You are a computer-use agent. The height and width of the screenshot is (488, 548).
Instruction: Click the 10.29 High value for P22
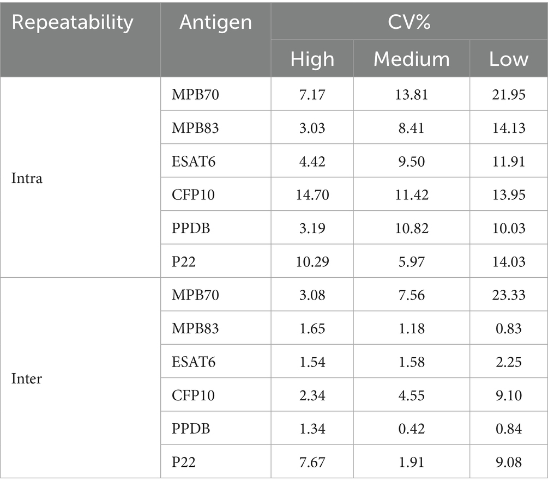[x=312, y=262]
